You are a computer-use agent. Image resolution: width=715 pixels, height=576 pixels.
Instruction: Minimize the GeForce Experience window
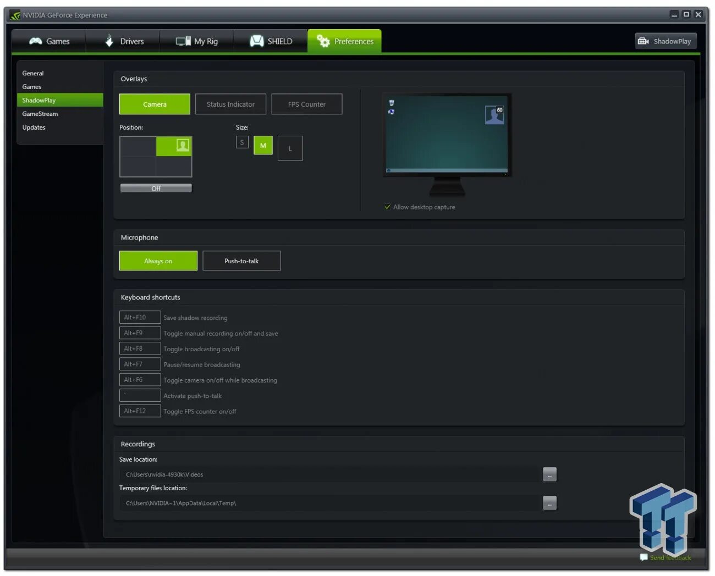coord(674,14)
